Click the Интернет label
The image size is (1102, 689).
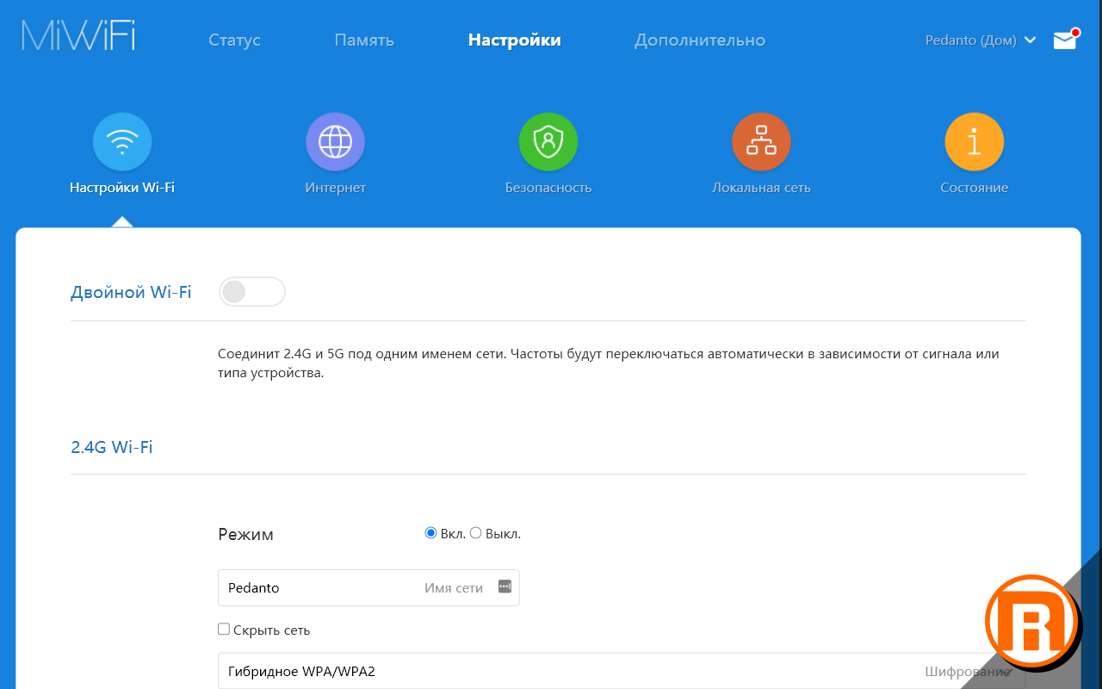tap(335, 188)
